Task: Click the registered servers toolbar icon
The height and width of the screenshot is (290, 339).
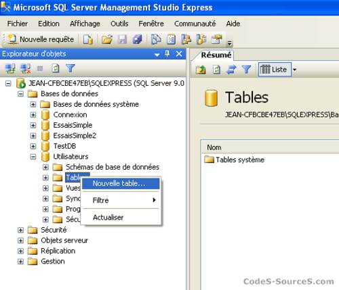Action: pyautogui.click(x=156, y=39)
